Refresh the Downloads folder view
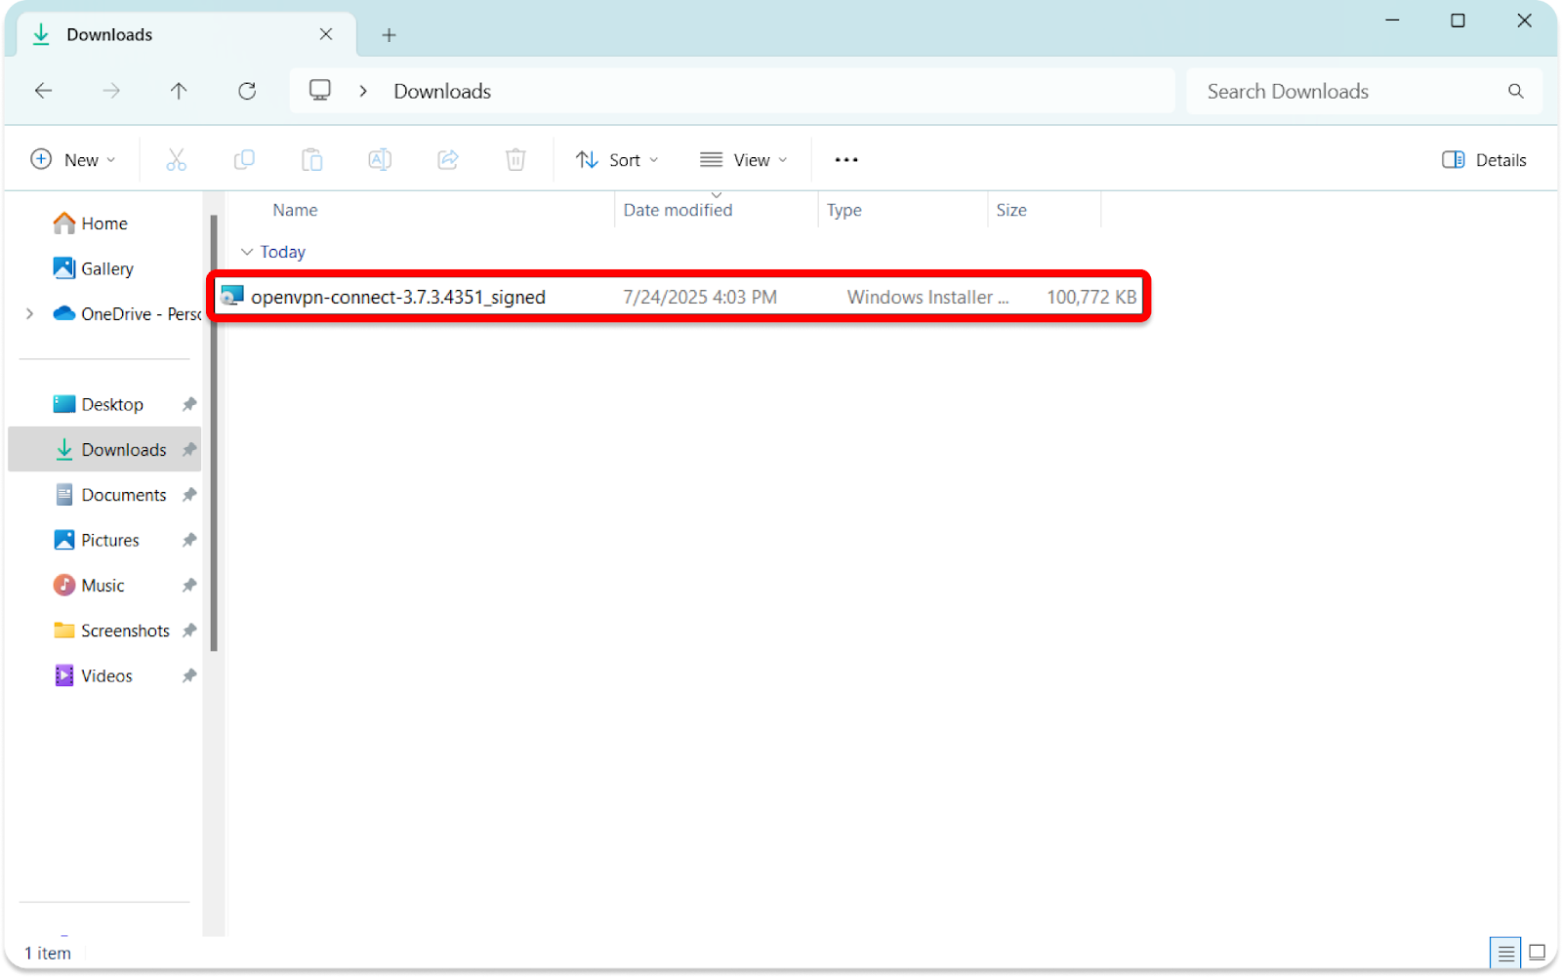 (247, 91)
